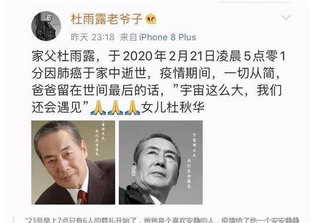
Task: Click the quoted text starting with 23号早上7点
Action: [x=161, y=221]
